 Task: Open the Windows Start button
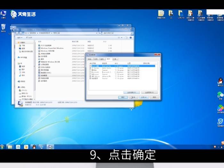[x=2, y=147]
